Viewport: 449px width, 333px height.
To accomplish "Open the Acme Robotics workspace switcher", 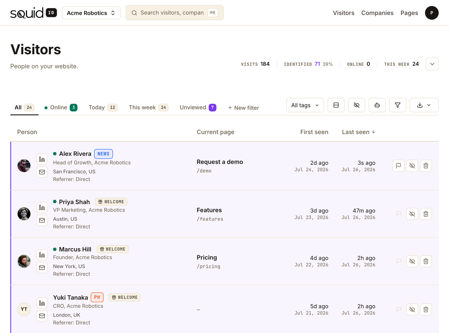I will [x=91, y=13].
